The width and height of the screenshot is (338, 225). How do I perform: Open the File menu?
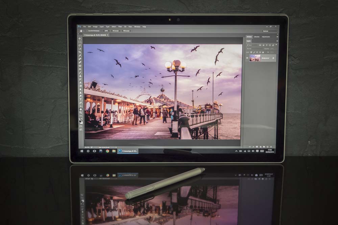(x=84, y=27)
